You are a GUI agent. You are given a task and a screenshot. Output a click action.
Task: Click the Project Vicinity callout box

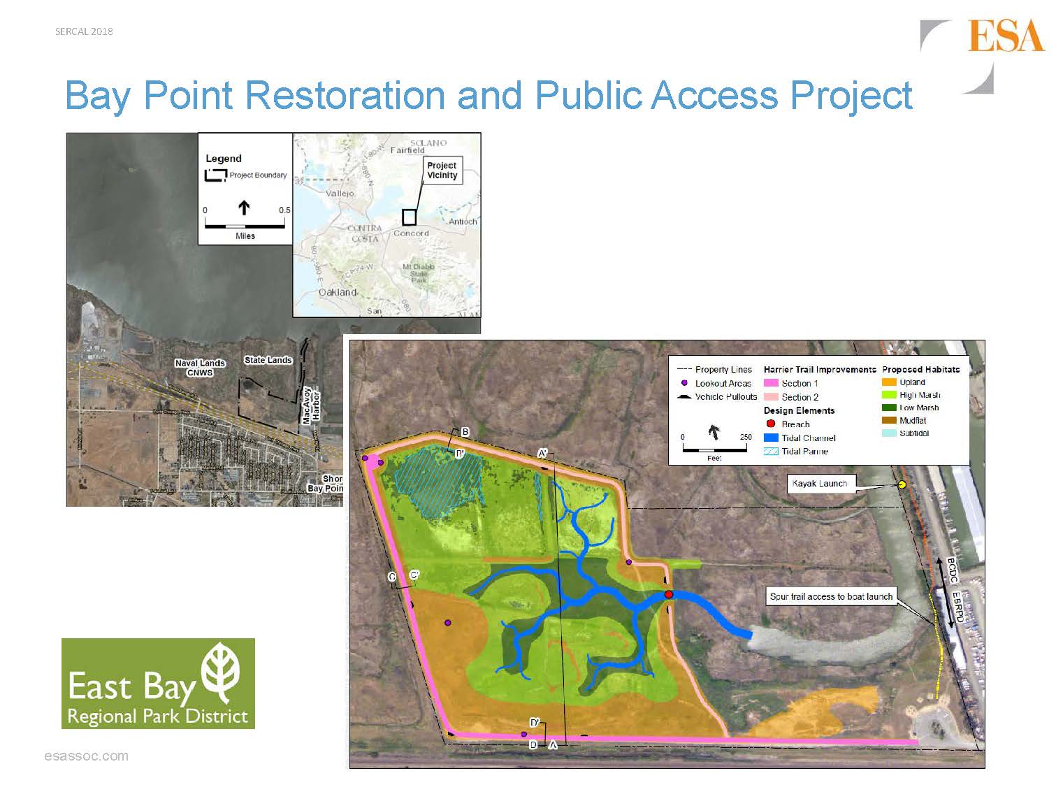point(442,171)
